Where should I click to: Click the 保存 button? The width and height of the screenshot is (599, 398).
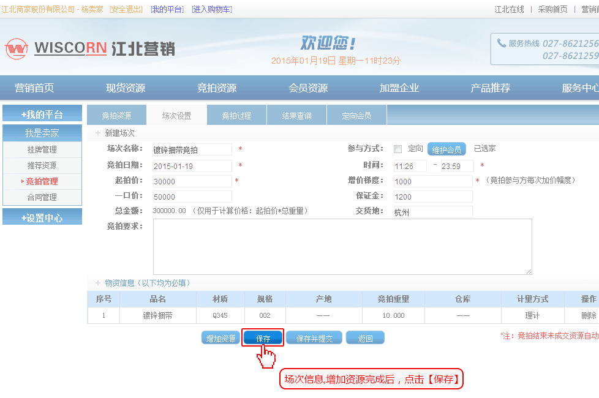pos(263,338)
